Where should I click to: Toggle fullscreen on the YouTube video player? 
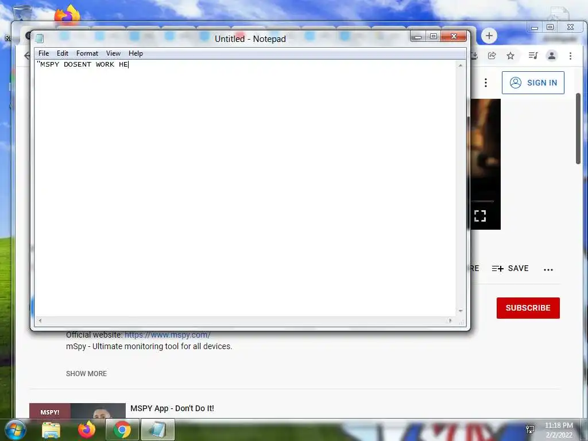coord(480,216)
